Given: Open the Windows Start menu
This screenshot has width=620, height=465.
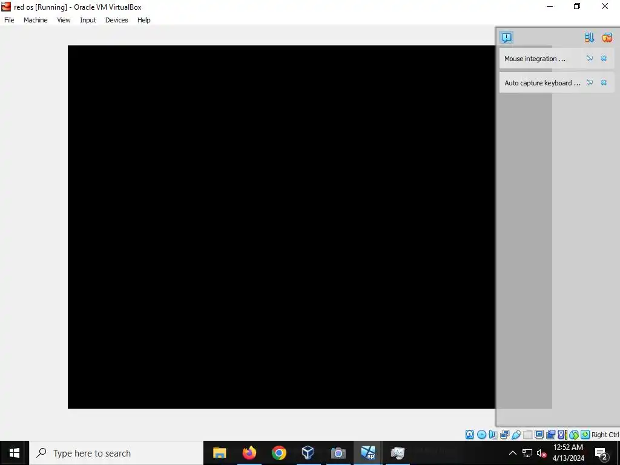Looking at the screenshot, I should [x=15, y=453].
